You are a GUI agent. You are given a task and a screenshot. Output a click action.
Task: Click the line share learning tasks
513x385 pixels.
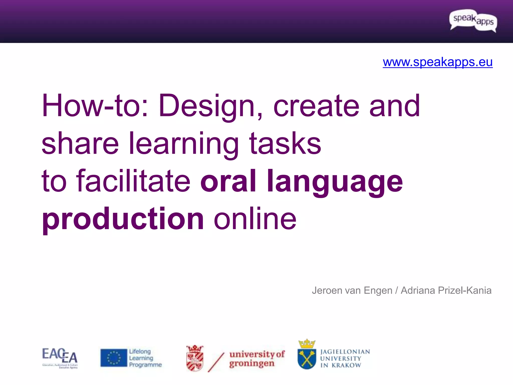(x=181, y=143)
